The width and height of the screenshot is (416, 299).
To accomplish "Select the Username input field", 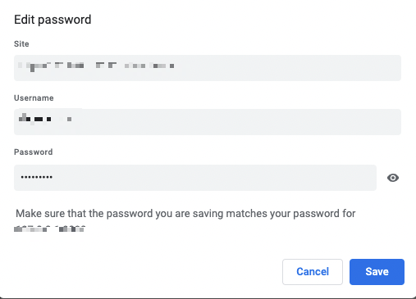I will coord(208,122).
